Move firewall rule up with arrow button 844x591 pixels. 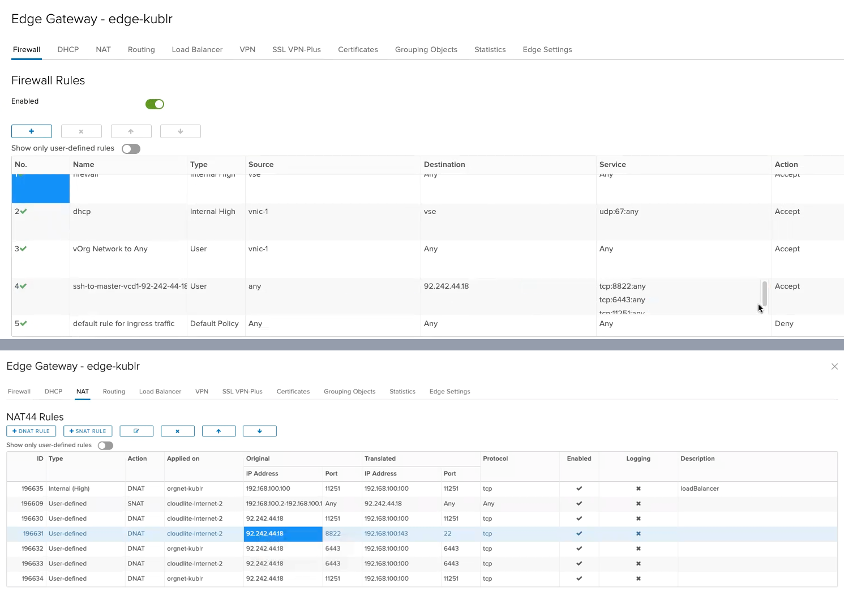(131, 131)
